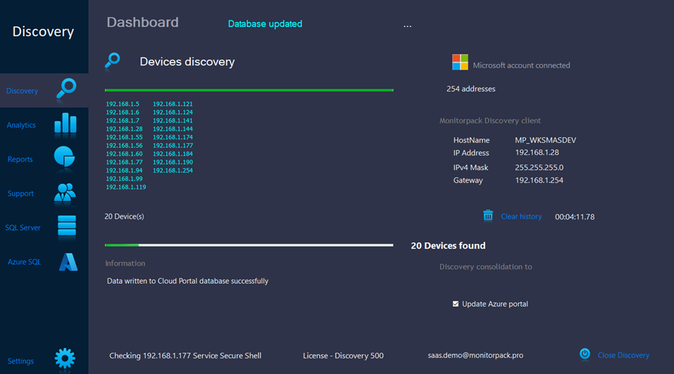Click the Reports pie chart icon
This screenshot has height=374, width=674.
(65, 157)
